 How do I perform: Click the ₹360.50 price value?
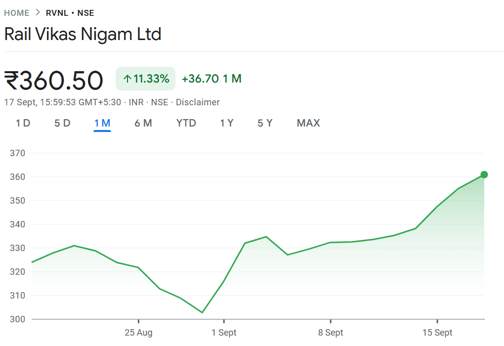pyautogui.click(x=53, y=80)
